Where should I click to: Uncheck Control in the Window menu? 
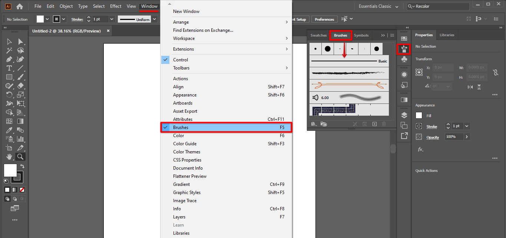click(x=181, y=59)
